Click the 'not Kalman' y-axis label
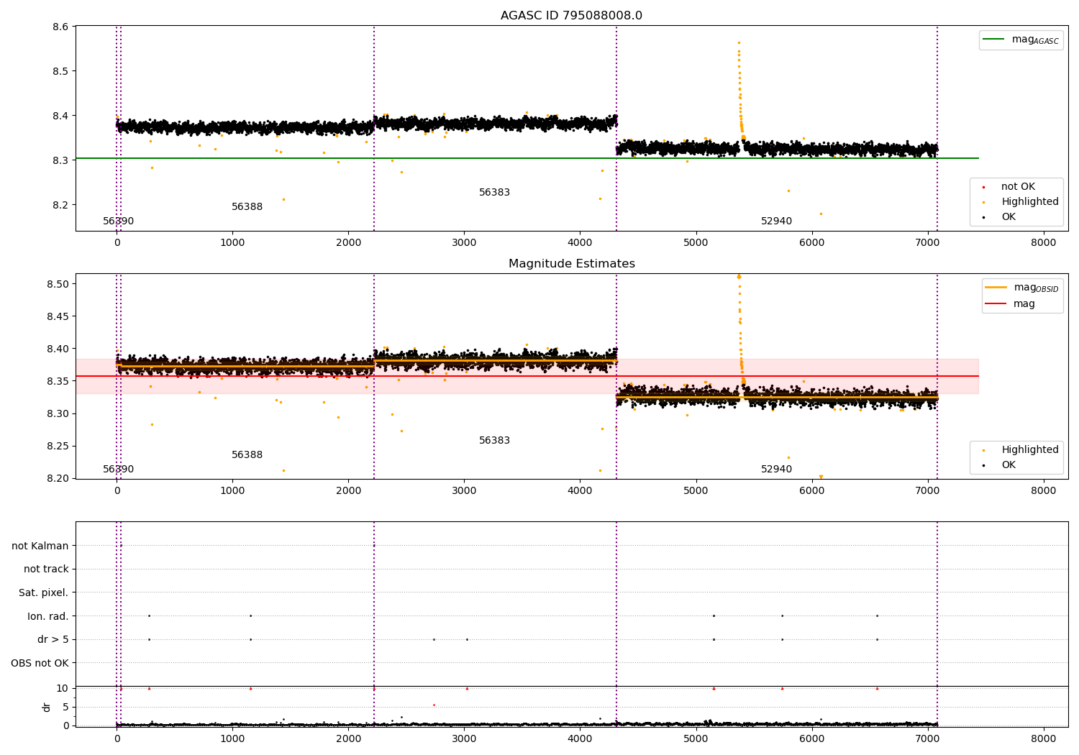The height and width of the screenshot is (755, 1079). (40, 546)
